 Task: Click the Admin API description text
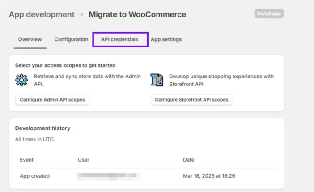[87, 80]
